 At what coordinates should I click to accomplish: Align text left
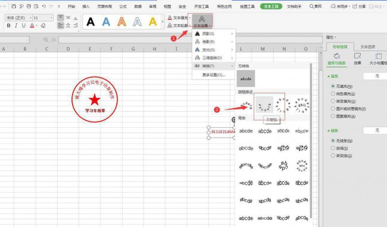click(61, 25)
